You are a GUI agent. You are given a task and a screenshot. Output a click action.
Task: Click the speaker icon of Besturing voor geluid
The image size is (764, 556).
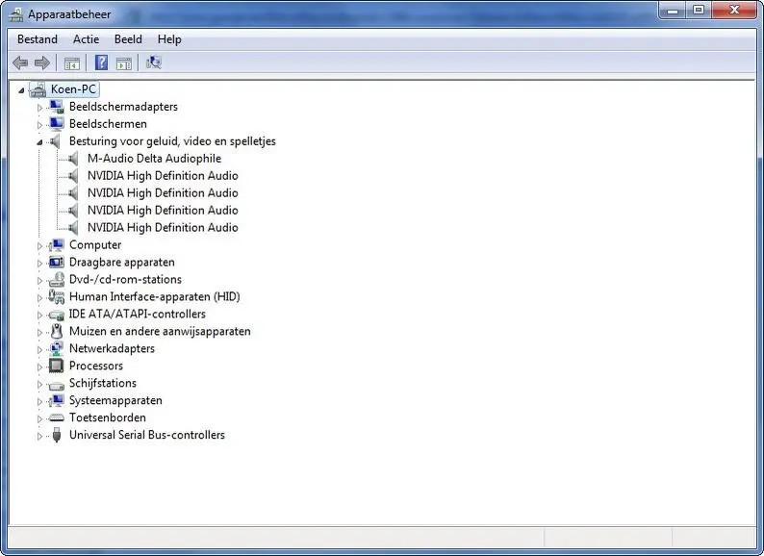[x=55, y=141]
